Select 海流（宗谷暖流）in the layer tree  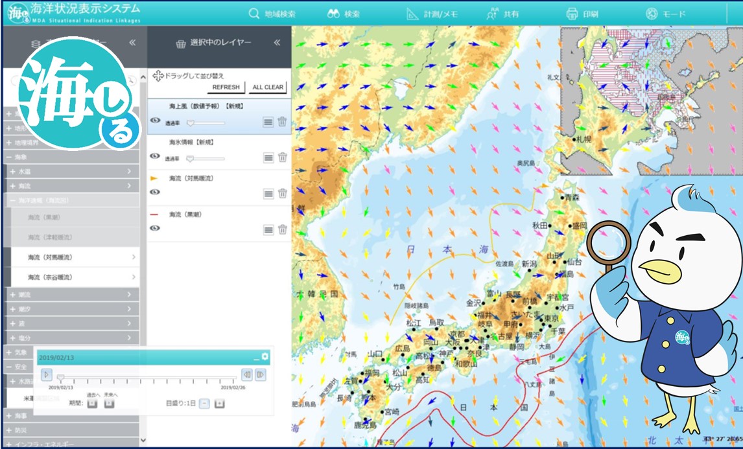tap(75, 277)
